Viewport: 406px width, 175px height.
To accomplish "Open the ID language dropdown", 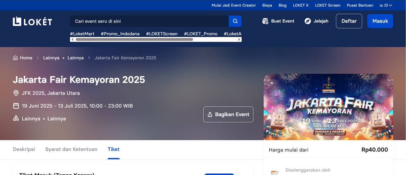I will 386,5.
